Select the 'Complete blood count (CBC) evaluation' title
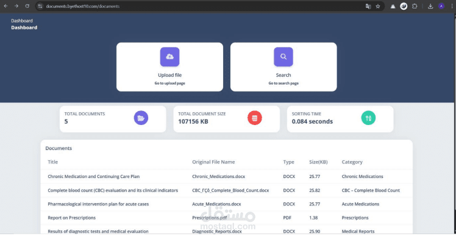The width and height of the screenshot is (456, 236). (x=113, y=191)
